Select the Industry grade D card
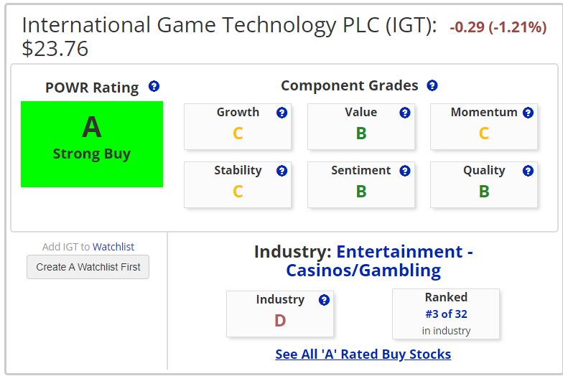The image size is (563, 376). tap(280, 314)
